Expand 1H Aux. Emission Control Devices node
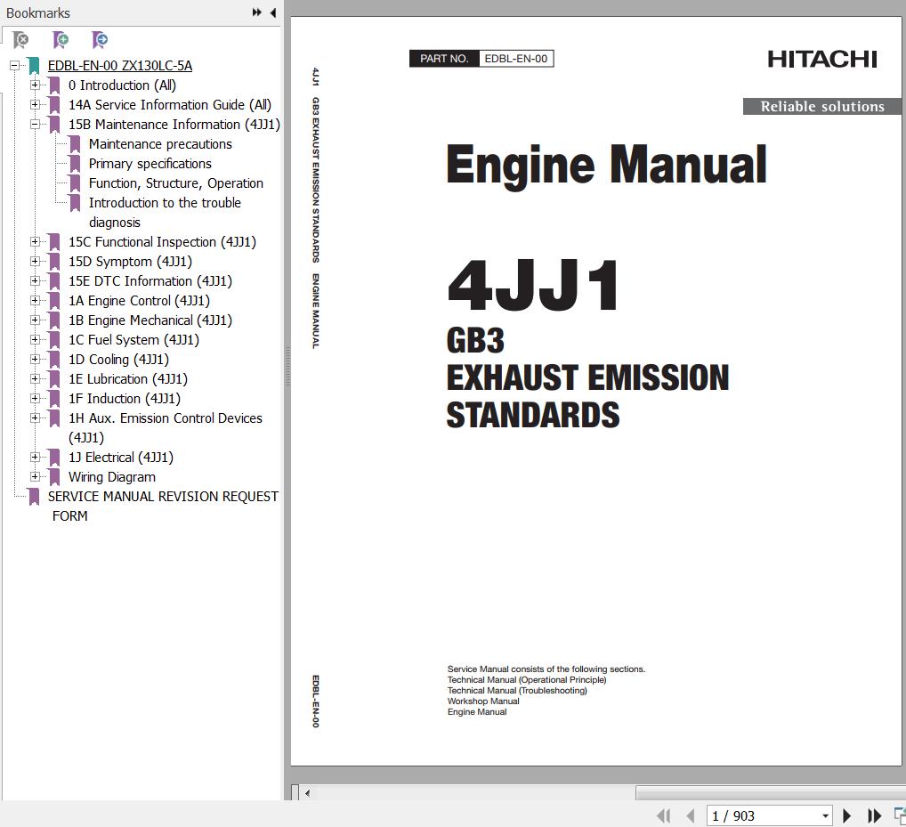Image resolution: width=906 pixels, height=827 pixels. (x=36, y=418)
